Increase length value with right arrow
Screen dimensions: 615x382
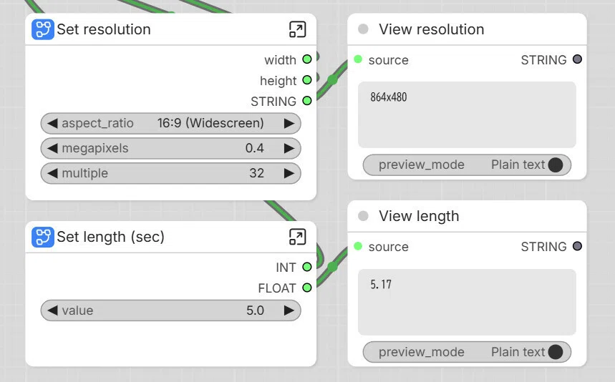click(x=289, y=310)
